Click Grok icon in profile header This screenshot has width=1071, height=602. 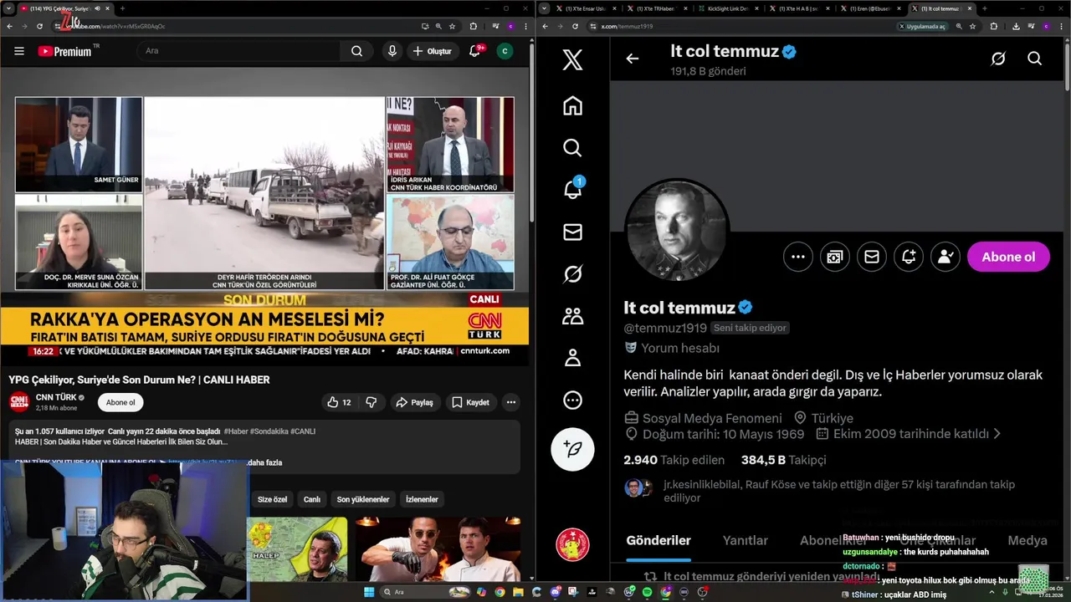click(997, 59)
